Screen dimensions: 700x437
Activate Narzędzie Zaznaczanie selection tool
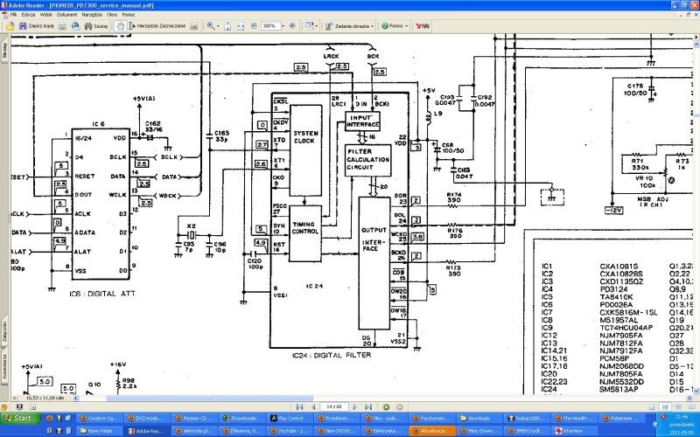pos(157,26)
